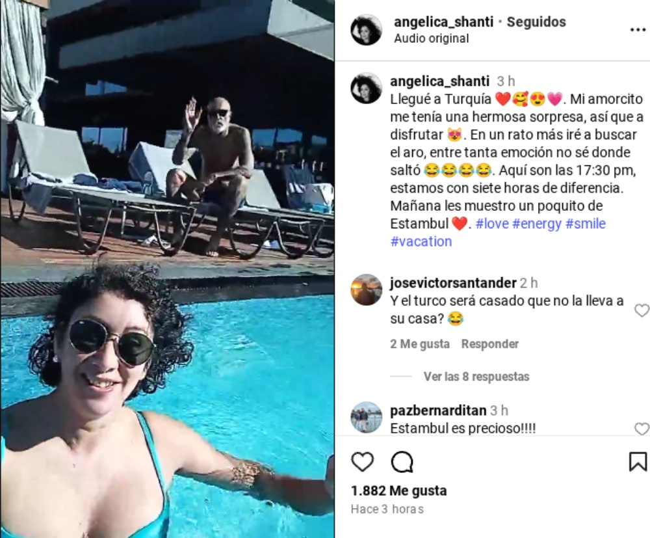Save the post with the bookmark icon

[638, 462]
